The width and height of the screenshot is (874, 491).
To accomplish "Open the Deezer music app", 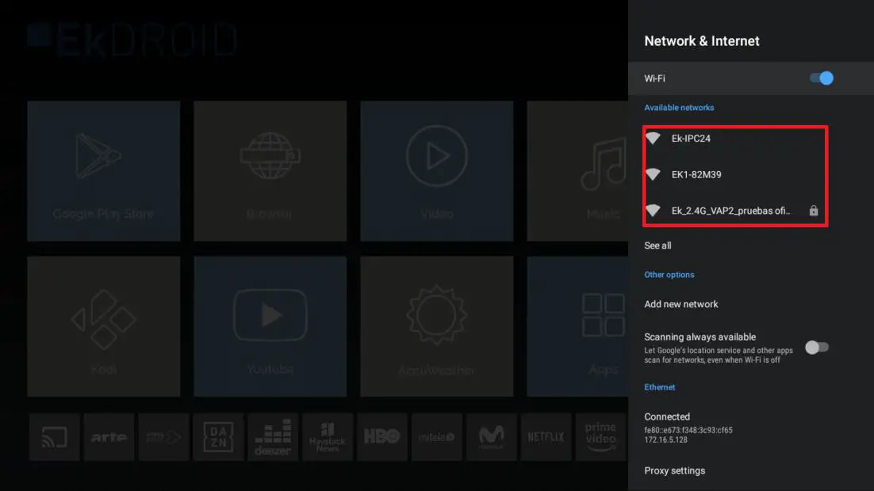I will tap(273, 436).
